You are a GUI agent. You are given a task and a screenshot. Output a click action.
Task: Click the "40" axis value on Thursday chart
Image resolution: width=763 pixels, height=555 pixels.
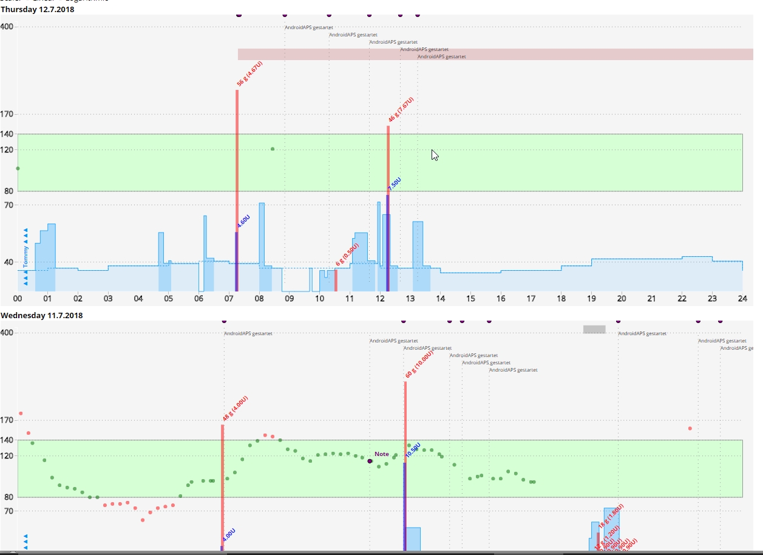coord(9,262)
